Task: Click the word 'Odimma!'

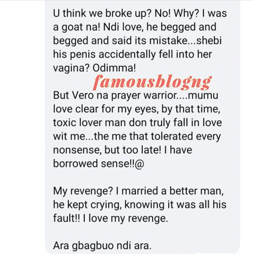Action: tap(114, 68)
